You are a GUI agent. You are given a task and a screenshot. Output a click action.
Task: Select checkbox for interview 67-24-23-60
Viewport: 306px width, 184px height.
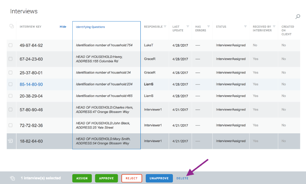(10, 59)
